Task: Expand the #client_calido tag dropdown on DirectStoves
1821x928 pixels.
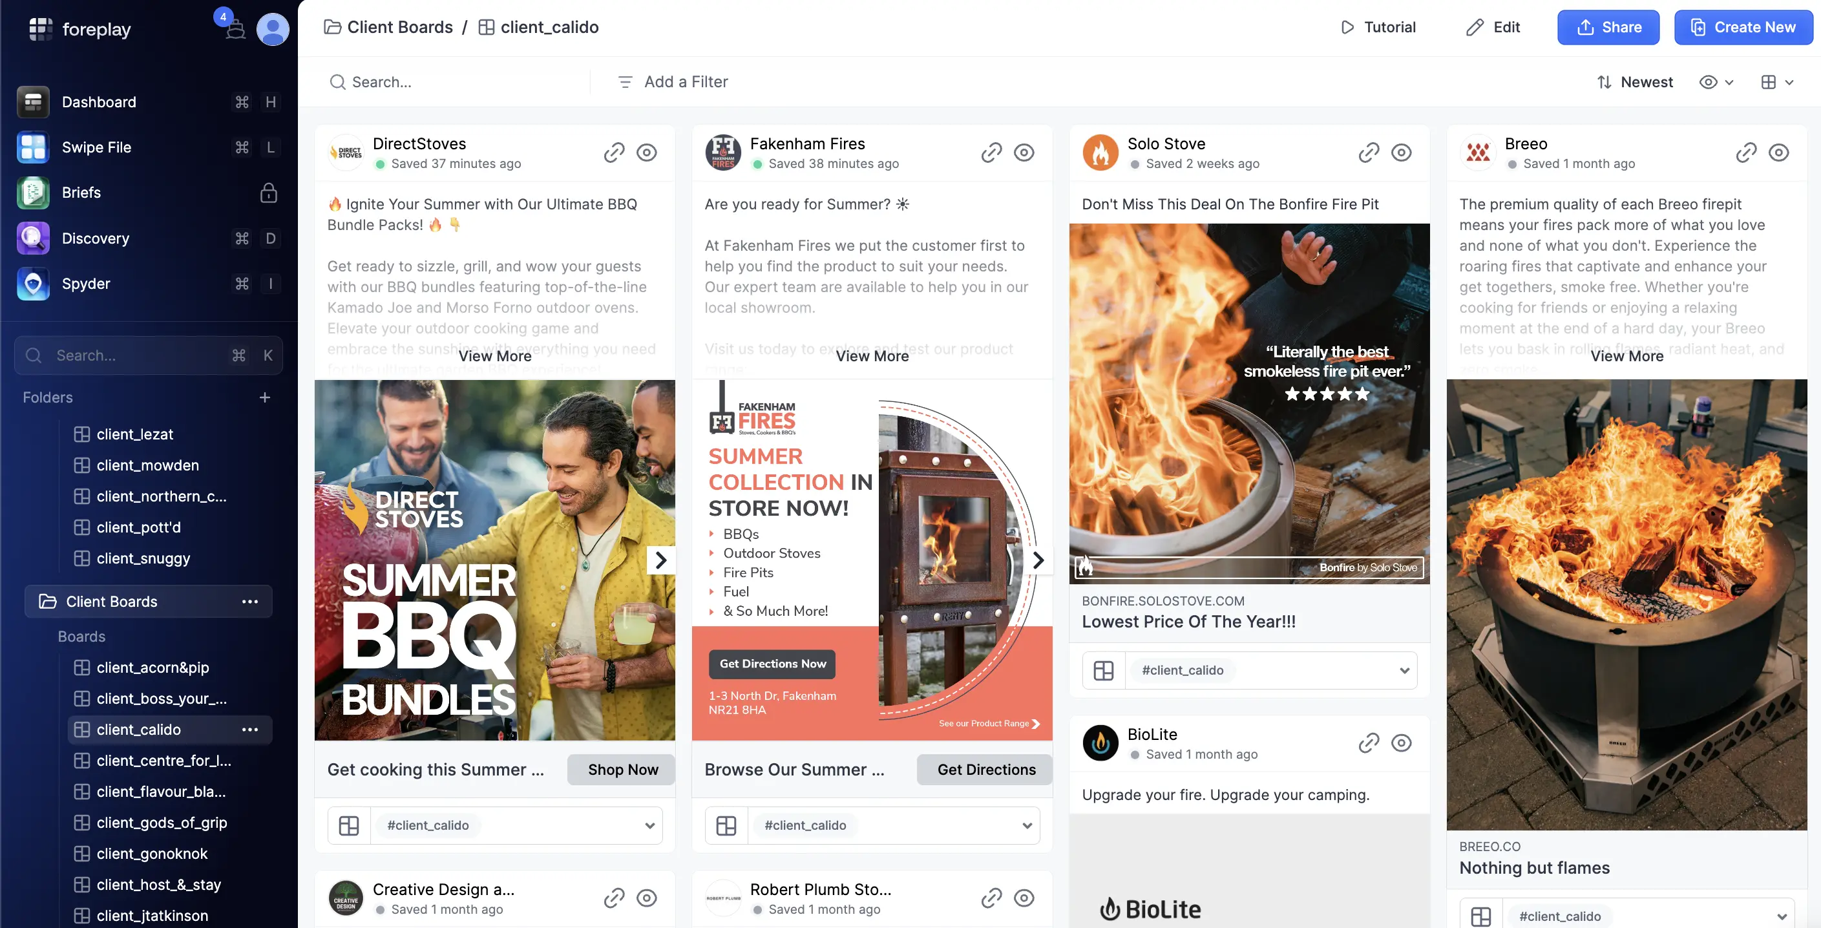Action: pyautogui.click(x=649, y=825)
